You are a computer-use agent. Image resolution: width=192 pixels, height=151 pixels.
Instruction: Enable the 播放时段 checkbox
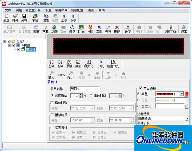52,115
